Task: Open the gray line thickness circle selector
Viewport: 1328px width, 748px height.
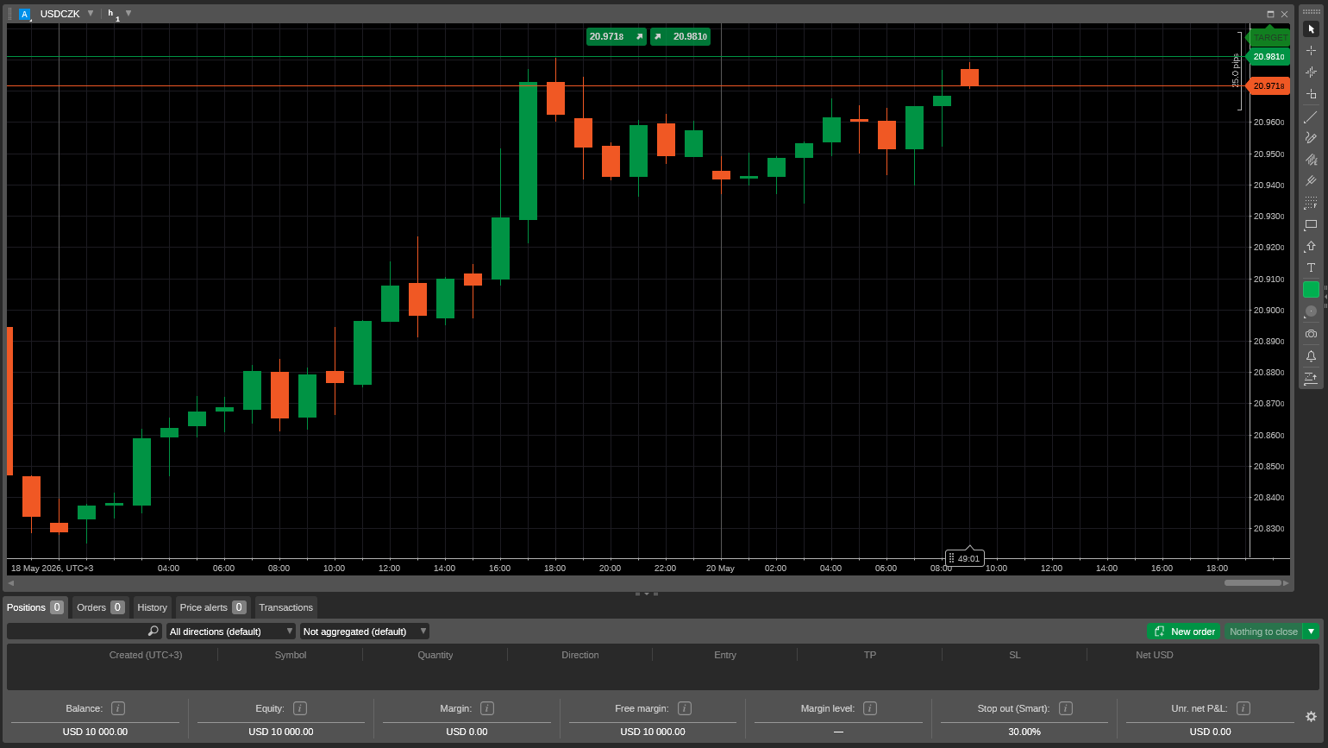Action: pos(1311,311)
